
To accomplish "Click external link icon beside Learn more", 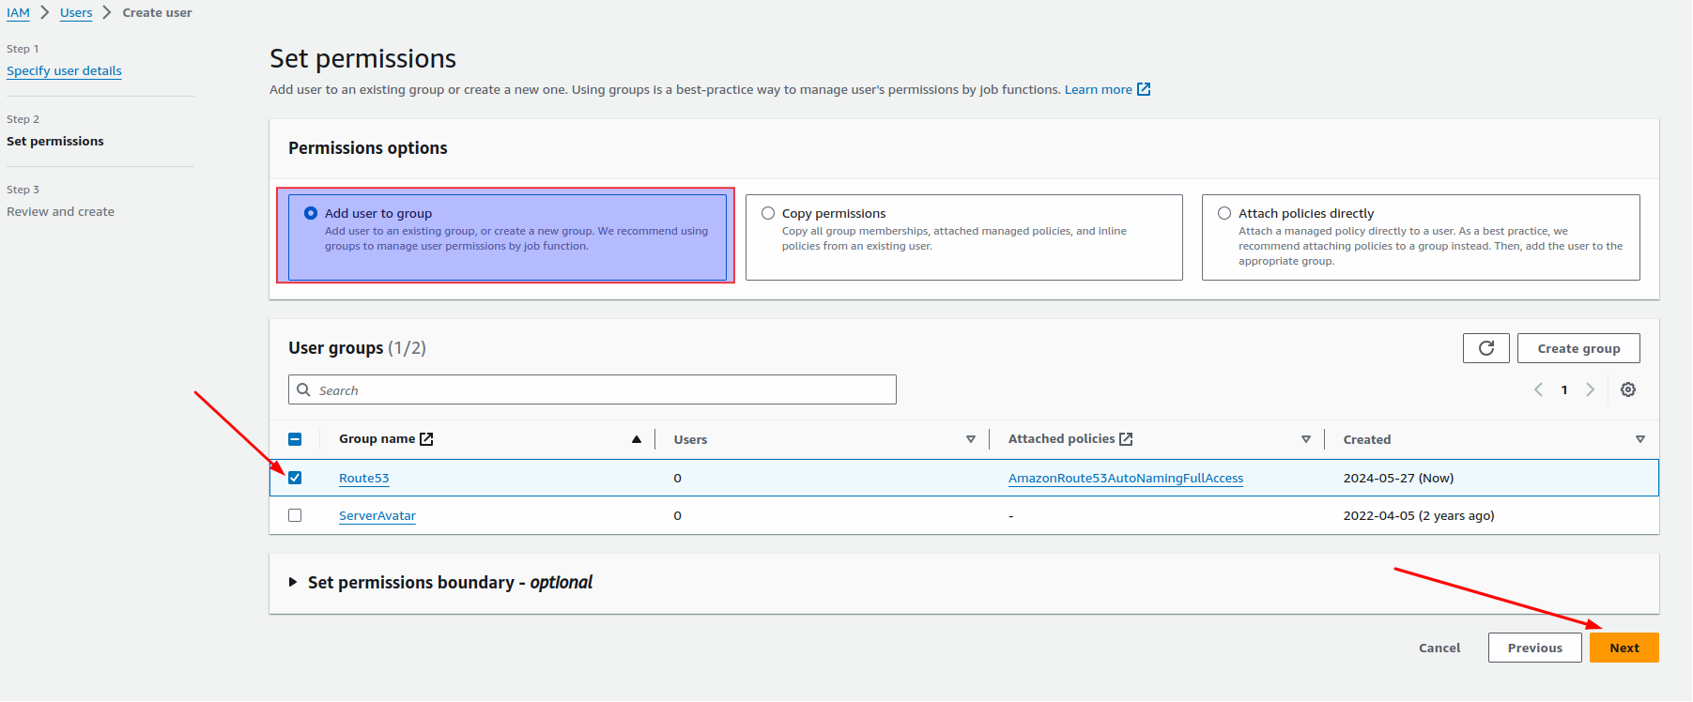I will (1144, 89).
